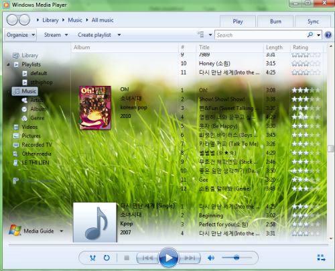Click the large Play button
Image resolution: width=335 pixels, height=271 pixels.
168,258
